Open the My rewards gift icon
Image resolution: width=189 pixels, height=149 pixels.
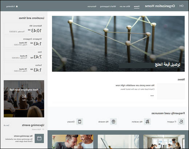click(x=113, y=121)
